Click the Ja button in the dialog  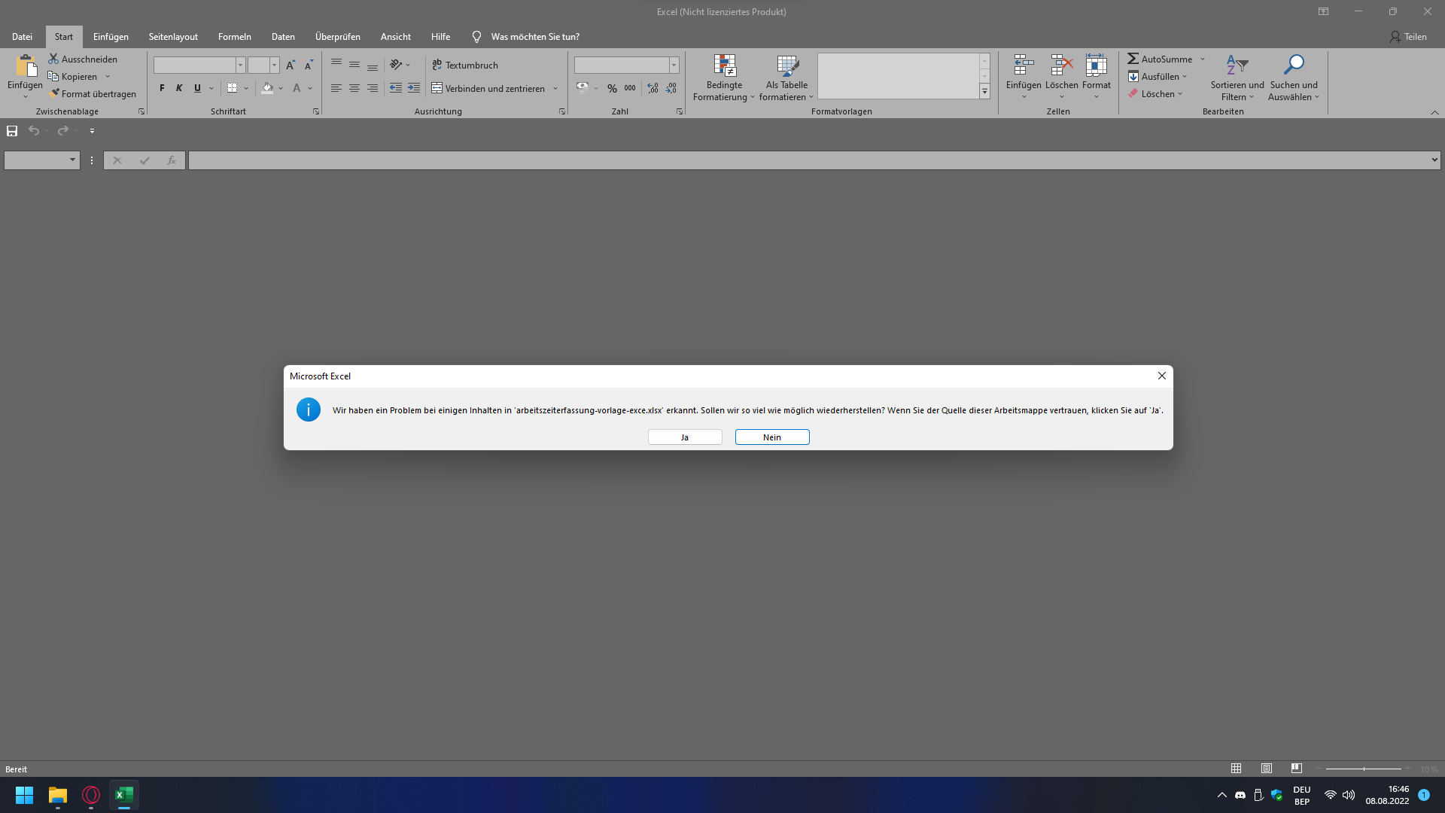point(685,437)
